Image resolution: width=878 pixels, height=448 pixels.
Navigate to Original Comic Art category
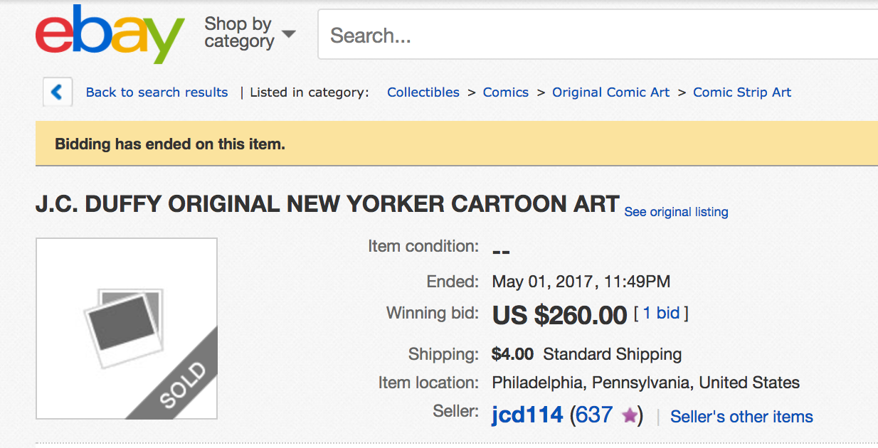[x=611, y=92]
